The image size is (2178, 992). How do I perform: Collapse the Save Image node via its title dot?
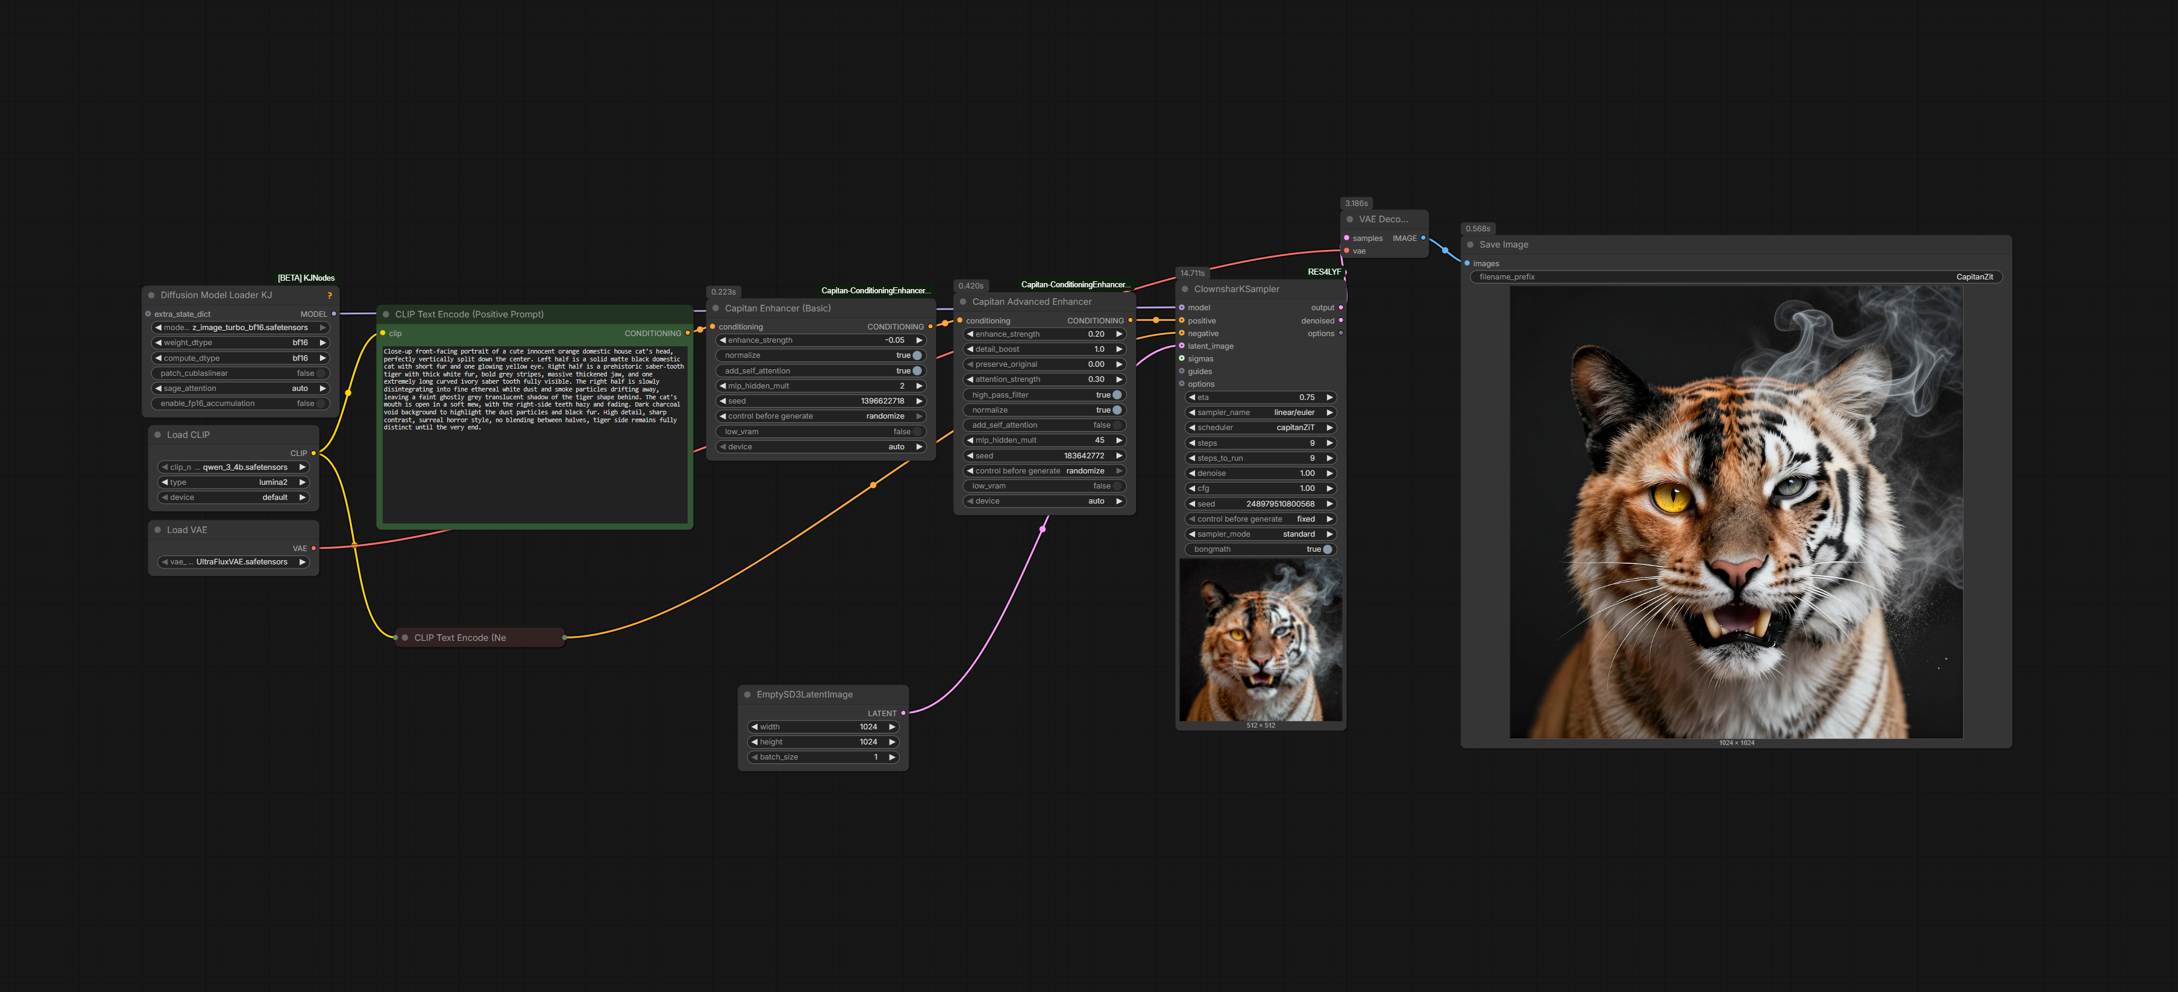tap(1470, 245)
